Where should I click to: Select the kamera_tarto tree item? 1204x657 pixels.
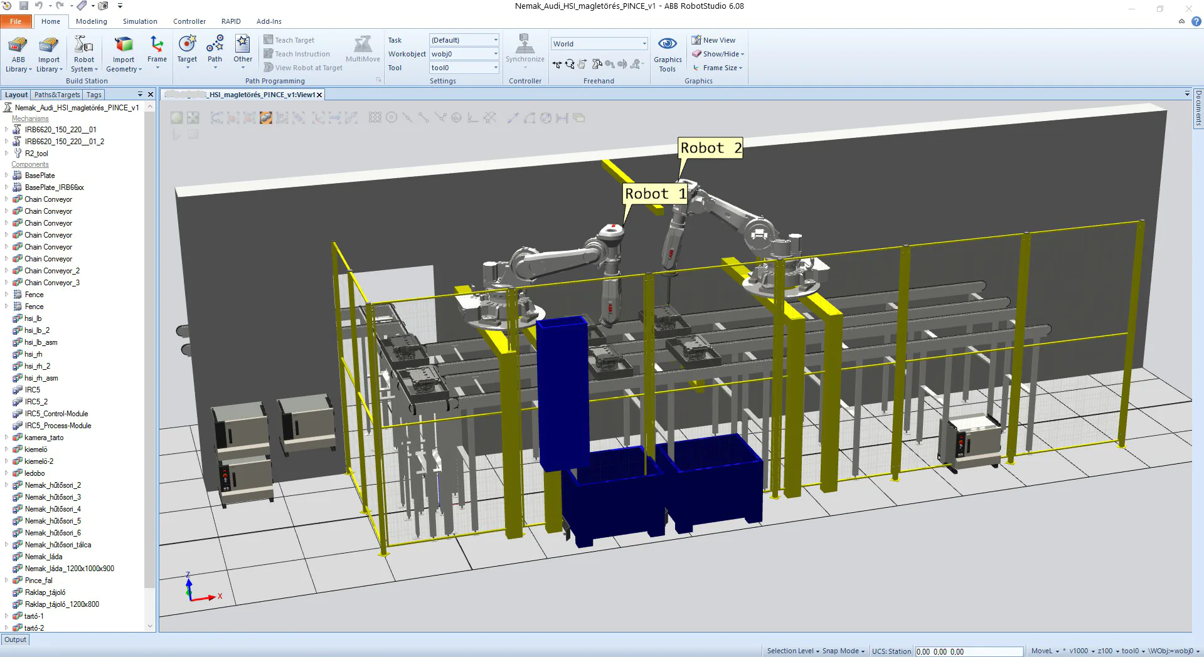point(44,438)
